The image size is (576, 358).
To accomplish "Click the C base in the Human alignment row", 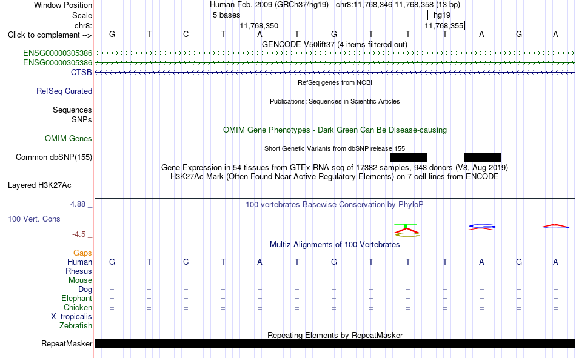I will click(186, 262).
